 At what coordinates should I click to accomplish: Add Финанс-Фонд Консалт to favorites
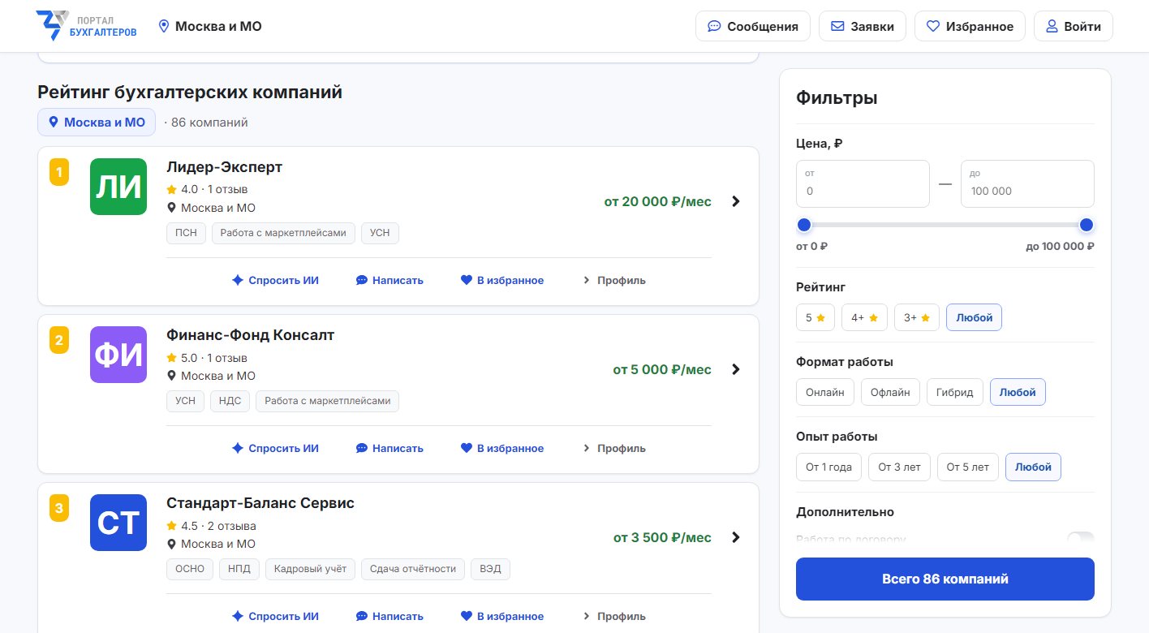click(x=502, y=448)
